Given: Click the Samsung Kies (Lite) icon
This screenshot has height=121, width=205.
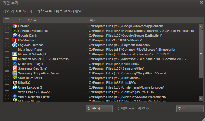Looking at the screenshot, I should pos(15,68).
